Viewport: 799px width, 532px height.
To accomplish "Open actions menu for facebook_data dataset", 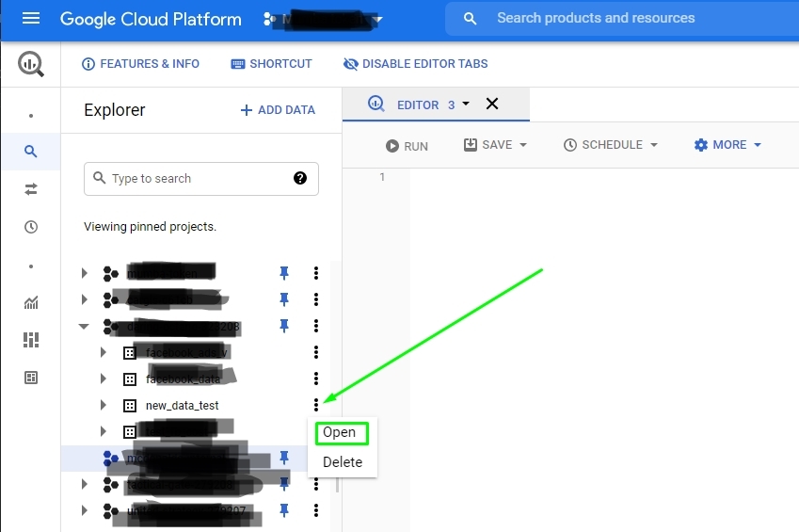I will click(316, 379).
